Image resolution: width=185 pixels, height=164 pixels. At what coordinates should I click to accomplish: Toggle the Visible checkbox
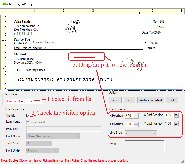pyautogui.click(x=28, y=116)
